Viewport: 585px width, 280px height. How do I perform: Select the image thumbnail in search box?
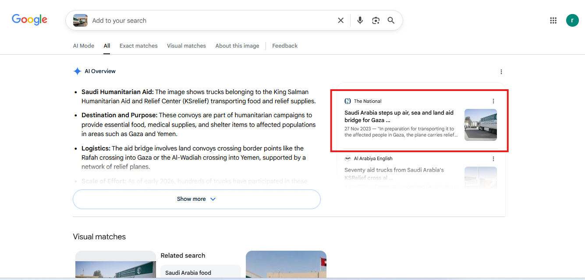(80, 21)
